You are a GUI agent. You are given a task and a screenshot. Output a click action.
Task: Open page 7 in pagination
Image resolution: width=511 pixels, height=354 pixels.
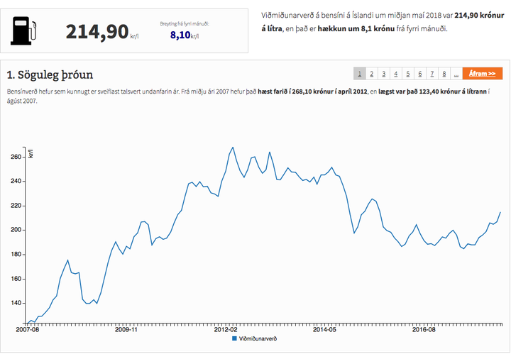click(432, 74)
